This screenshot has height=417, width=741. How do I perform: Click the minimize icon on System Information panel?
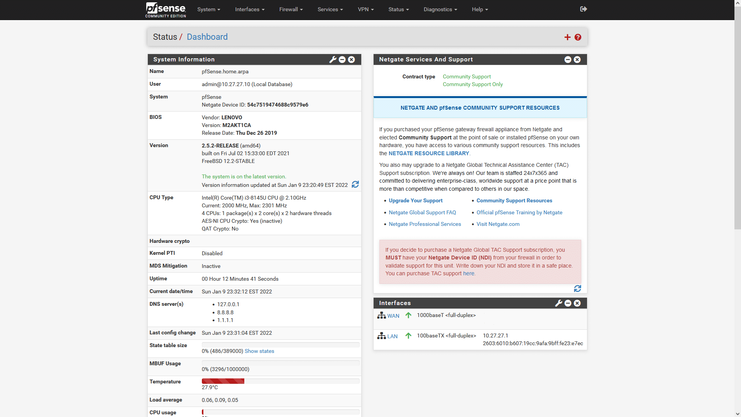pyautogui.click(x=342, y=59)
